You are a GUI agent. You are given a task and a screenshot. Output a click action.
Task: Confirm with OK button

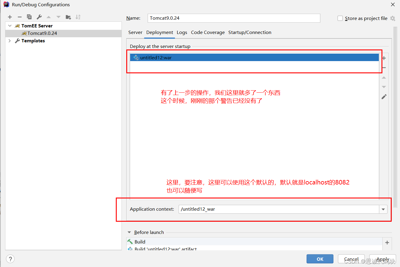pos(320,259)
